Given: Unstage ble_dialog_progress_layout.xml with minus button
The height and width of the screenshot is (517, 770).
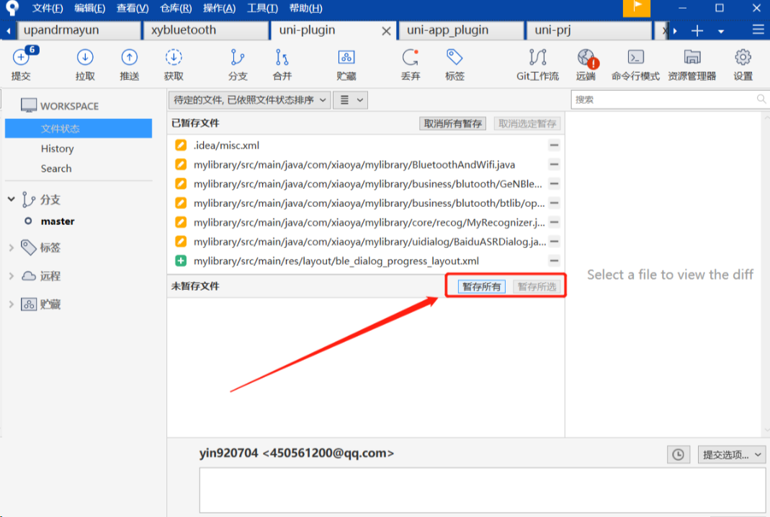Looking at the screenshot, I should click(554, 260).
